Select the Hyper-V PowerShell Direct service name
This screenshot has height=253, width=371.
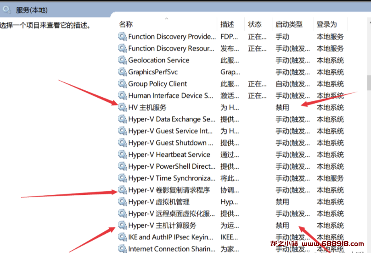tap(172, 166)
